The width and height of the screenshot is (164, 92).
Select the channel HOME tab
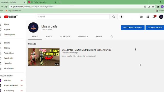[x=35, y=36]
